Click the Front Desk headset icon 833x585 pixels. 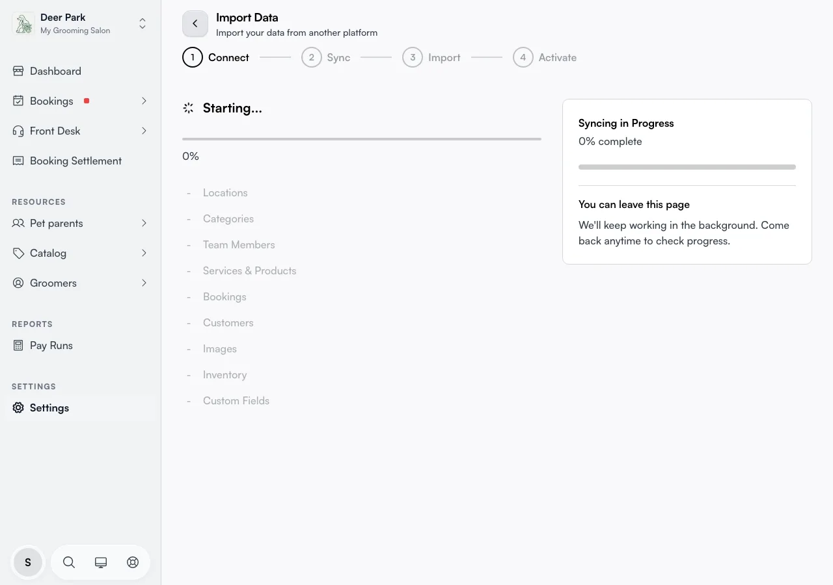18,131
